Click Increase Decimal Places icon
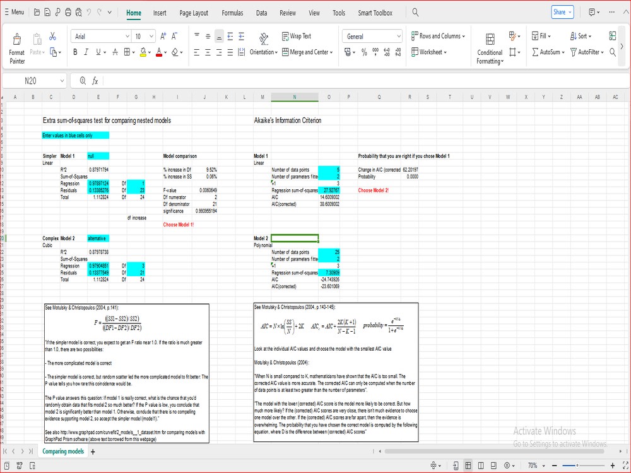 pos(387,52)
